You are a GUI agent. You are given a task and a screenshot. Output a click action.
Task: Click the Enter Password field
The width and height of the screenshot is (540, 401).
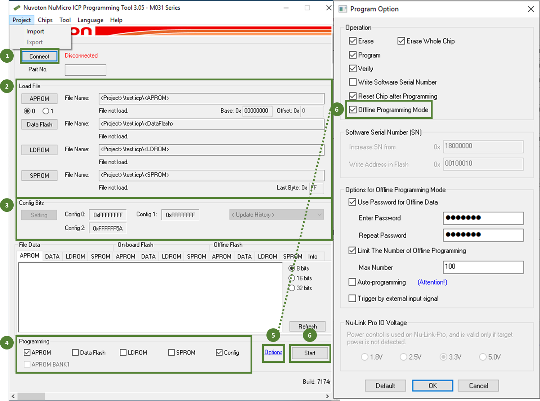coord(483,218)
